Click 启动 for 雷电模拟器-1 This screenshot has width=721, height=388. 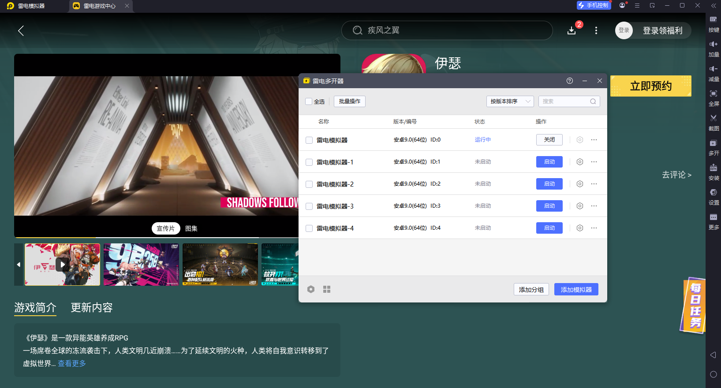[x=549, y=162]
